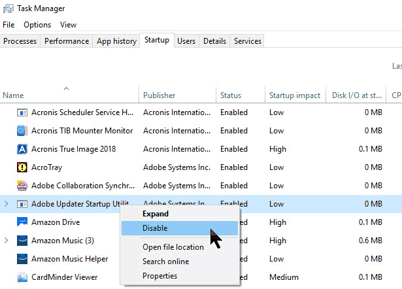The width and height of the screenshot is (402, 289).
Task: Switch to the App history tab
Action: pyautogui.click(x=116, y=41)
